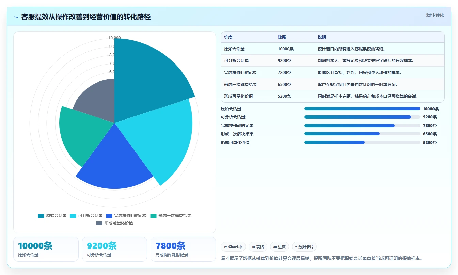The width and height of the screenshot is (458, 275).
Task: Click the 5200条 cell in the table
Action: click(x=284, y=96)
